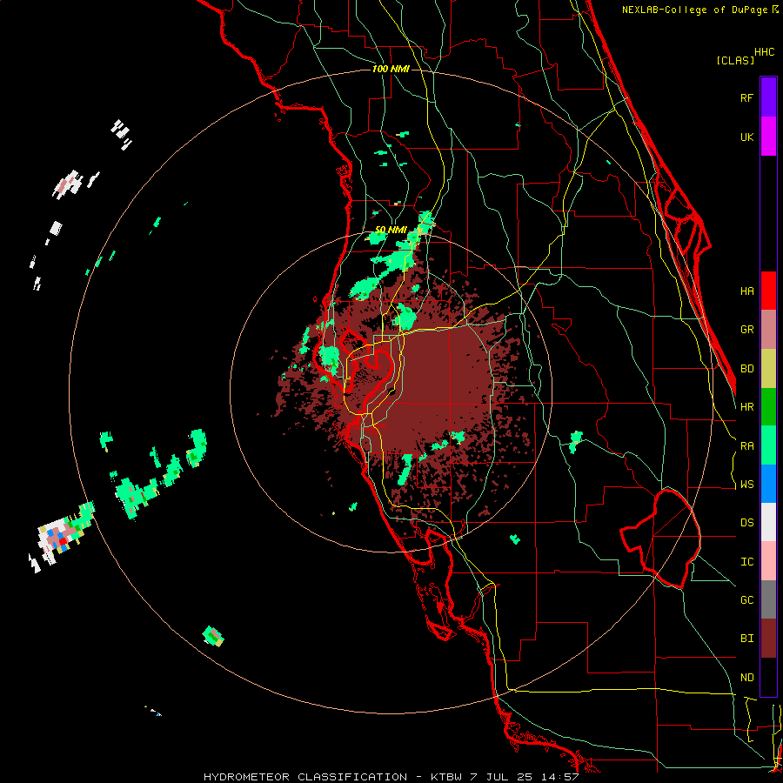The width and height of the screenshot is (783, 783).
Task: Click the BI biological color swatch
Action: (768, 639)
